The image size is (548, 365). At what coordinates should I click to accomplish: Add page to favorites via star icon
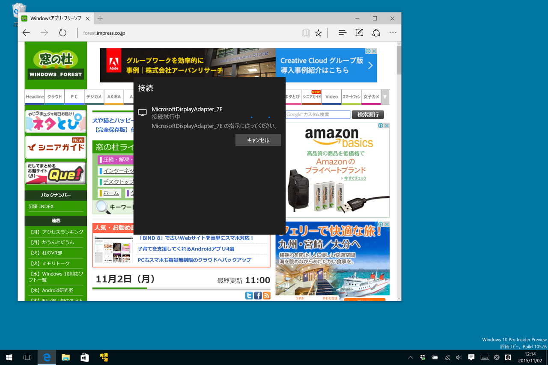[x=318, y=33]
